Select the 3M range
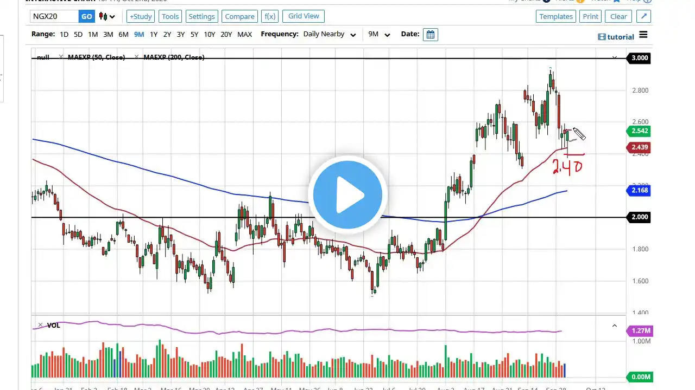This screenshot has width=695, height=390. coord(108,34)
